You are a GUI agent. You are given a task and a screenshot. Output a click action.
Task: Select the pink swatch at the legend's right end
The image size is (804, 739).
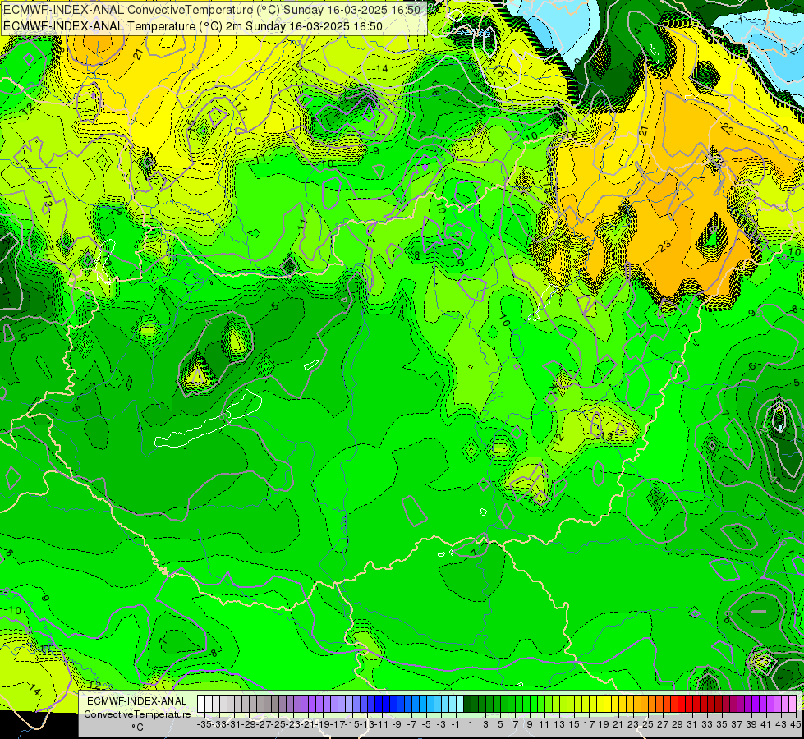tap(793, 704)
